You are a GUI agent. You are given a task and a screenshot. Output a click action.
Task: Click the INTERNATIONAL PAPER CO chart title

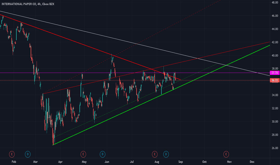[x=28, y=4]
